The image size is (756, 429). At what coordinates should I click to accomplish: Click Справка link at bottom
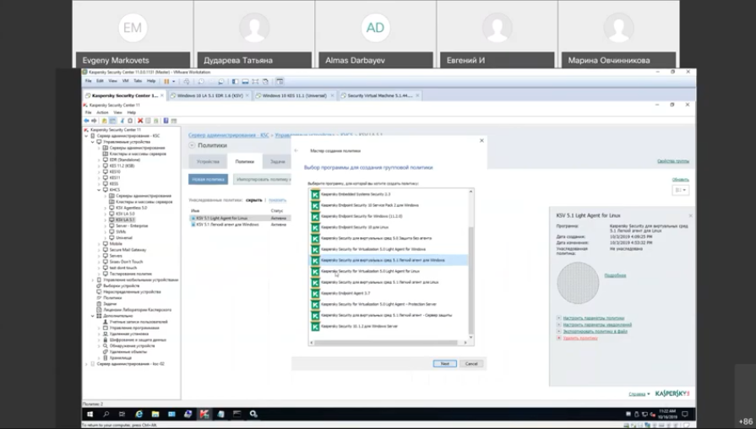[637, 394]
